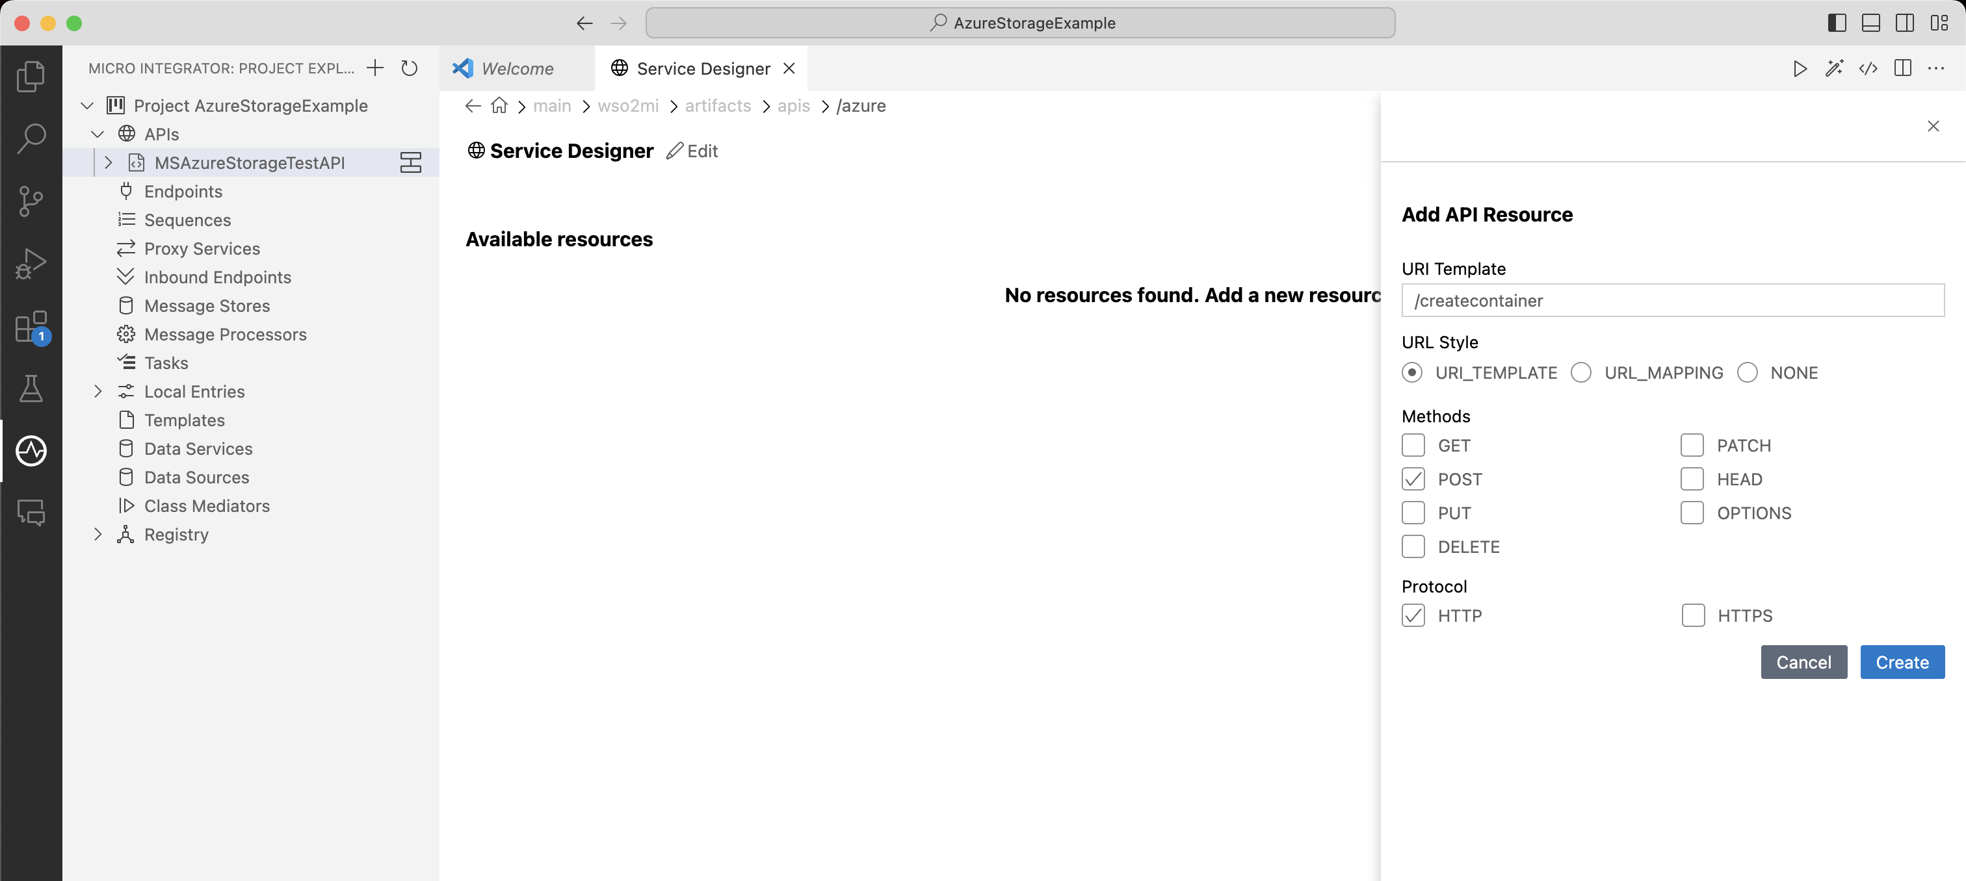Select the NONE URL style option

[x=1747, y=372]
